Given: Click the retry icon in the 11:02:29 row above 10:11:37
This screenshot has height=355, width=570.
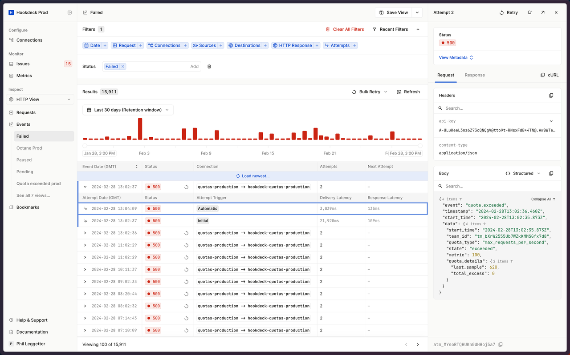Looking at the screenshot, I should point(187,257).
